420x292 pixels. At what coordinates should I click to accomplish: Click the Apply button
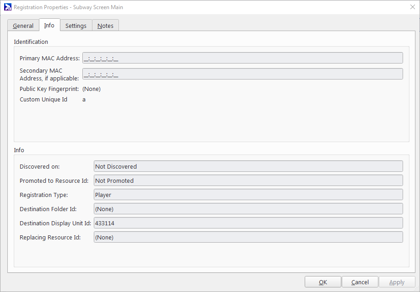pyautogui.click(x=397, y=282)
